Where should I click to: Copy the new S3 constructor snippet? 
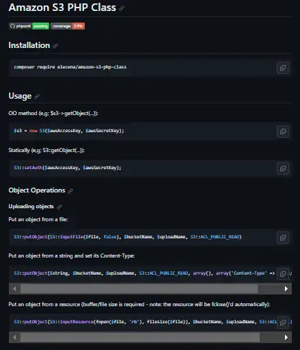(283, 132)
